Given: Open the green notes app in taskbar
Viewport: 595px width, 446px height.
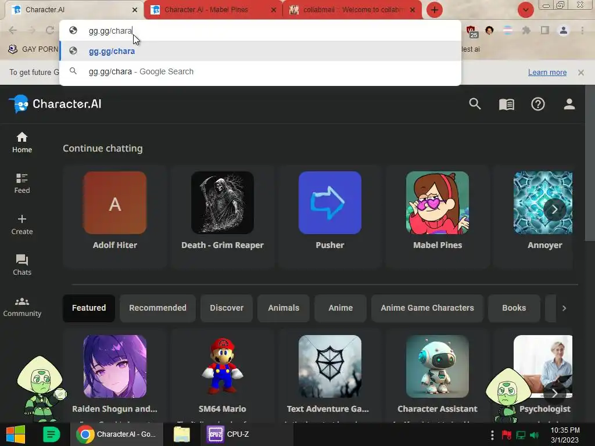Looking at the screenshot, I should 51,434.
